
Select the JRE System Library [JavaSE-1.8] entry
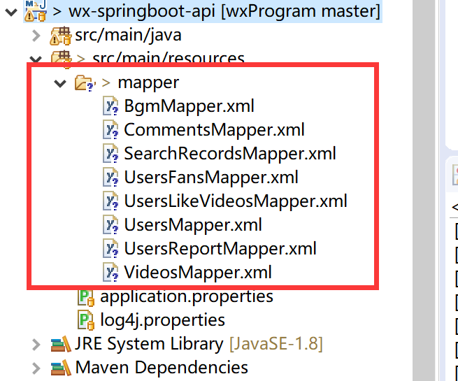coord(199,344)
